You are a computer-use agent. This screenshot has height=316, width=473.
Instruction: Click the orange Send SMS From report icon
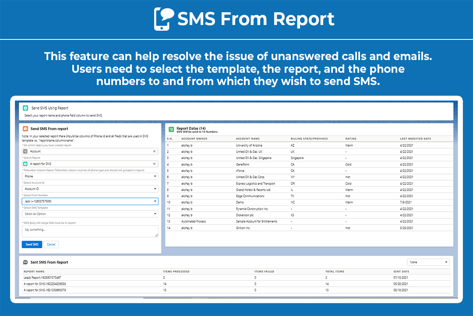pos(26,128)
